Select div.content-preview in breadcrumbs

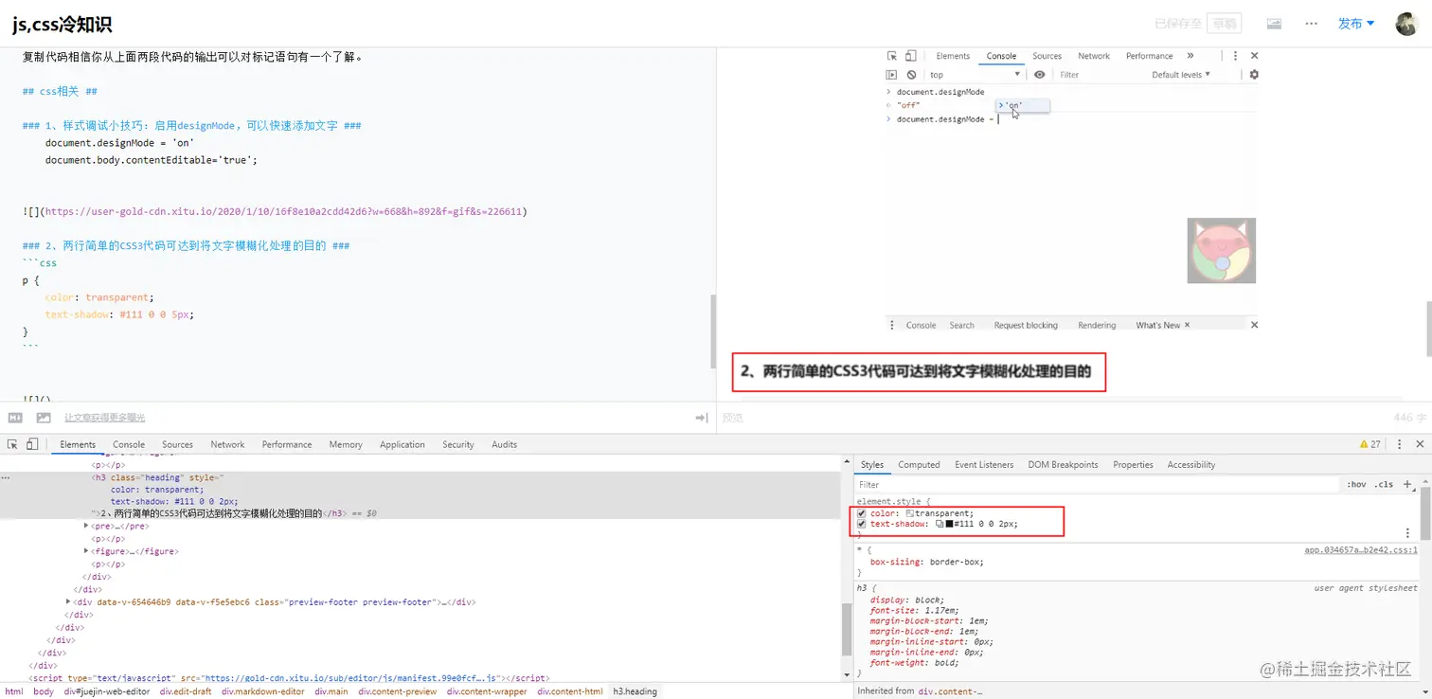(x=398, y=691)
